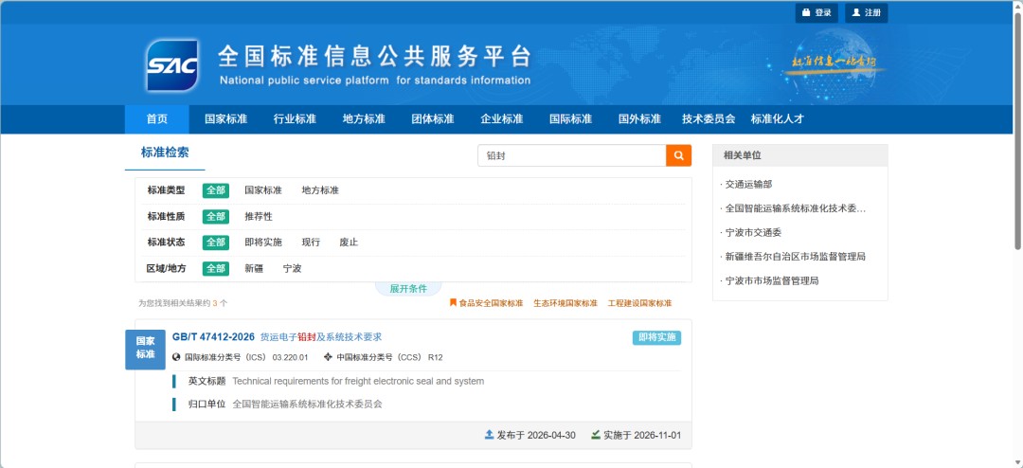Click the English title Technical requirements text
This screenshot has width=1023, height=468.
coord(358,381)
